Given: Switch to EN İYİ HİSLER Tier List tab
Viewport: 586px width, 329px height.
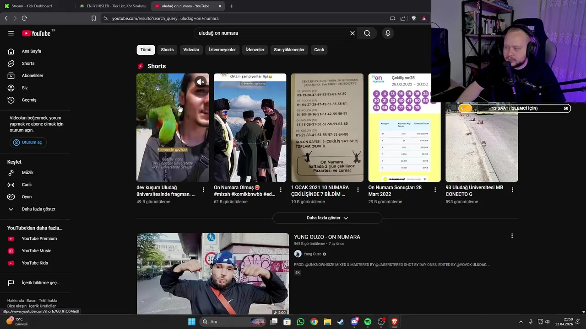Looking at the screenshot, I should 113,6.
